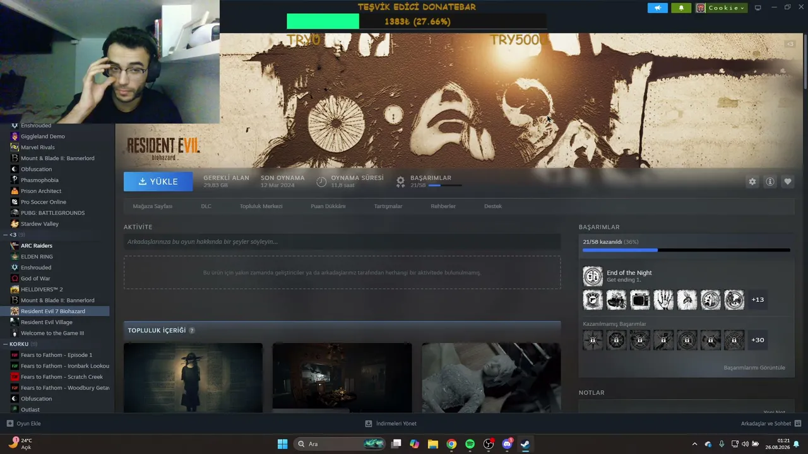The width and height of the screenshot is (808, 454).
Task: Open Puan Dükkânı tab
Action: point(328,206)
